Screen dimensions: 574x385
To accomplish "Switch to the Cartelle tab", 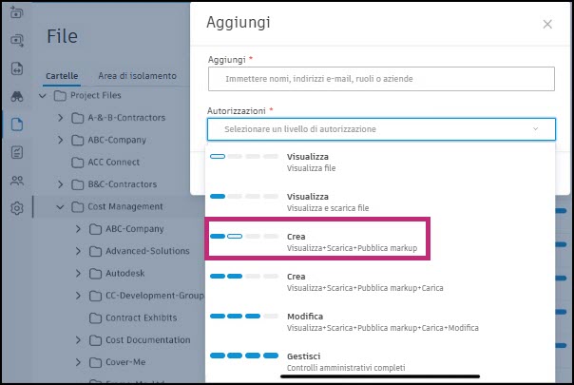I will pos(62,76).
